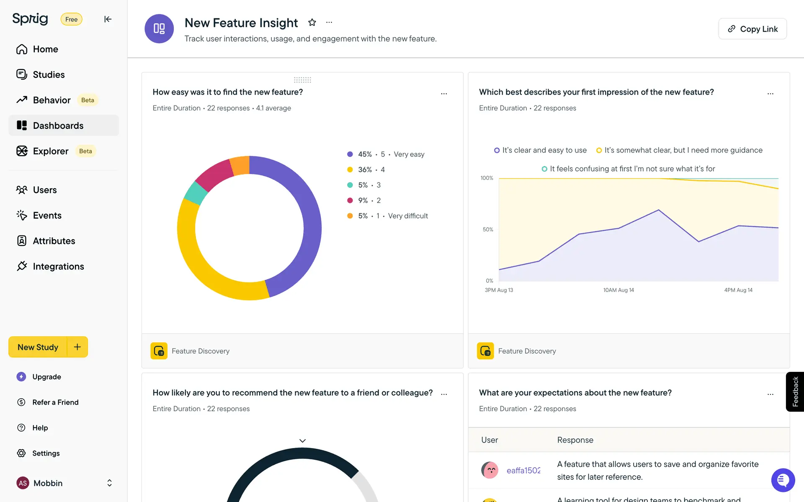Viewport: 804px width, 502px height.
Task: Toggle 'It's clear and easy to use' legend series
Action: (540, 150)
